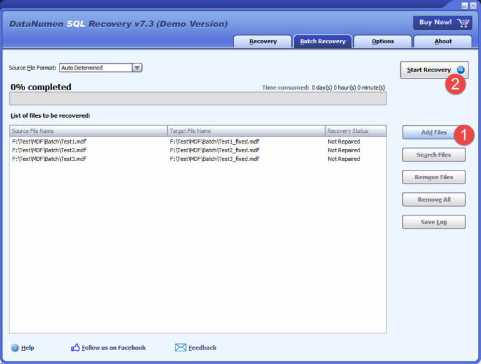Open Follow us on Facebook link
Viewport: 481px width, 364px height.
113,348
